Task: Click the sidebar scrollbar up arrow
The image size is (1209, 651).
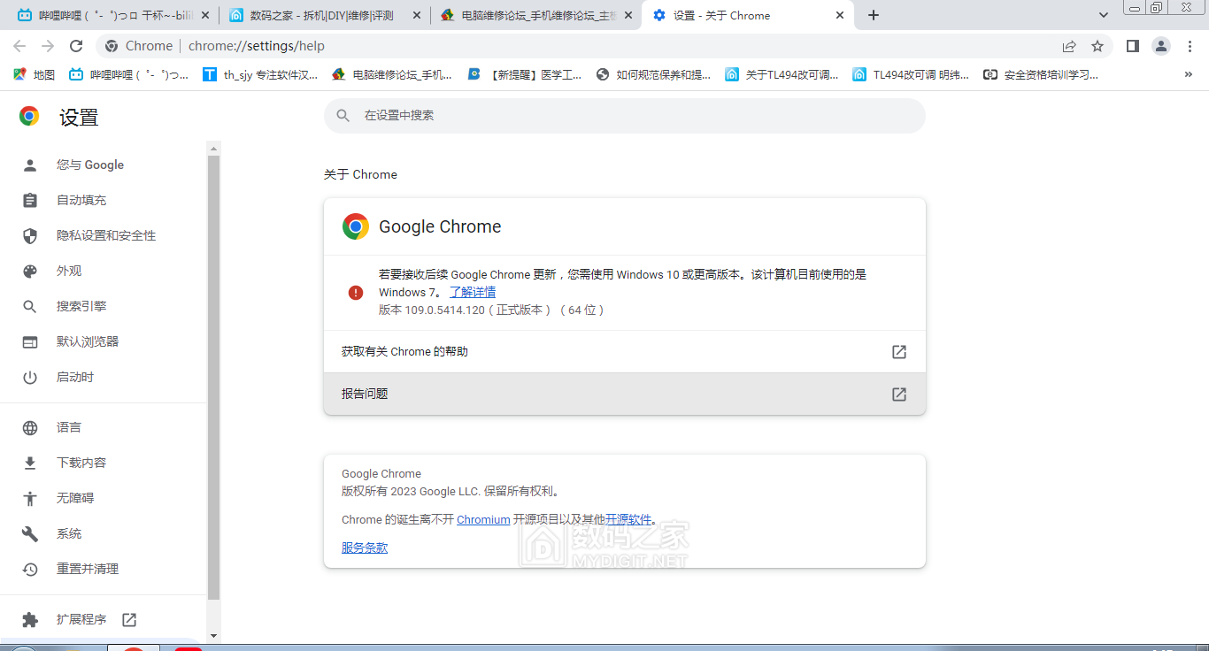Action: click(x=213, y=147)
